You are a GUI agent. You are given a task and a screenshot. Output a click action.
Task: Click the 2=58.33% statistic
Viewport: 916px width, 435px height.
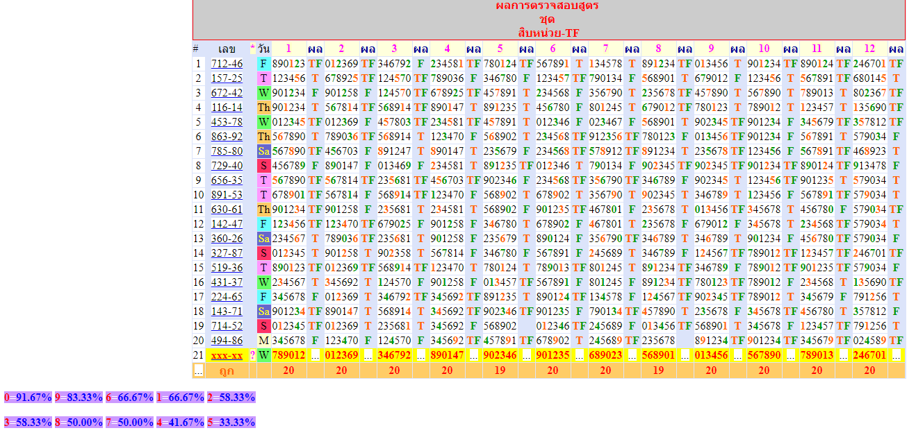coord(231,398)
